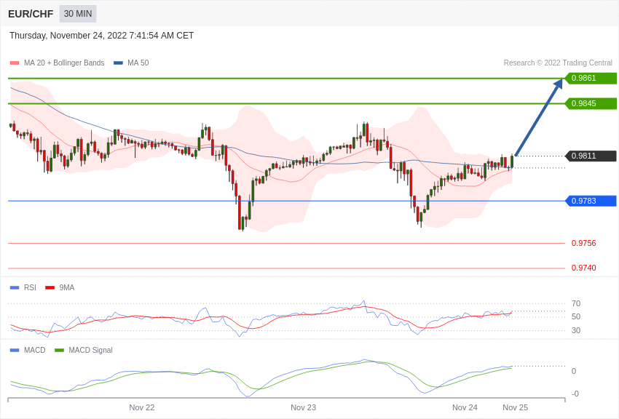
Task: Click the RSI blue legend swatch
Action: (15, 288)
